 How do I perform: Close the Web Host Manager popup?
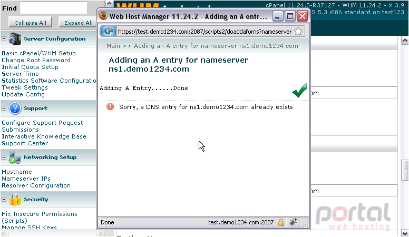303,16
